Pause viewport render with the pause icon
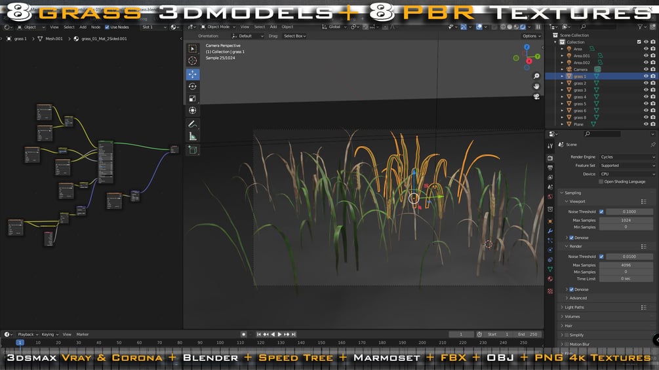The width and height of the screenshot is (659, 370). coord(538,27)
